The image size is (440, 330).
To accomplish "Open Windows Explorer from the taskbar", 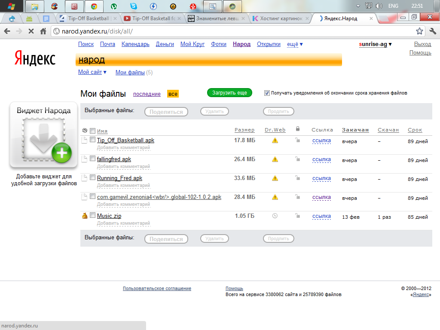I will pyautogui.click(x=35, y=6).
